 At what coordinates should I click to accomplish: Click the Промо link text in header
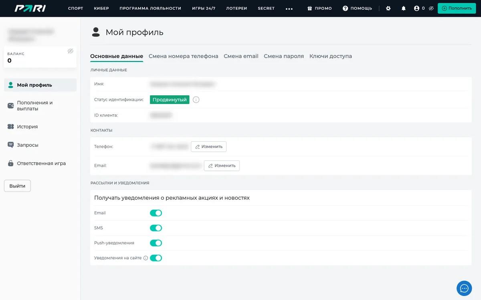point(323,8)
